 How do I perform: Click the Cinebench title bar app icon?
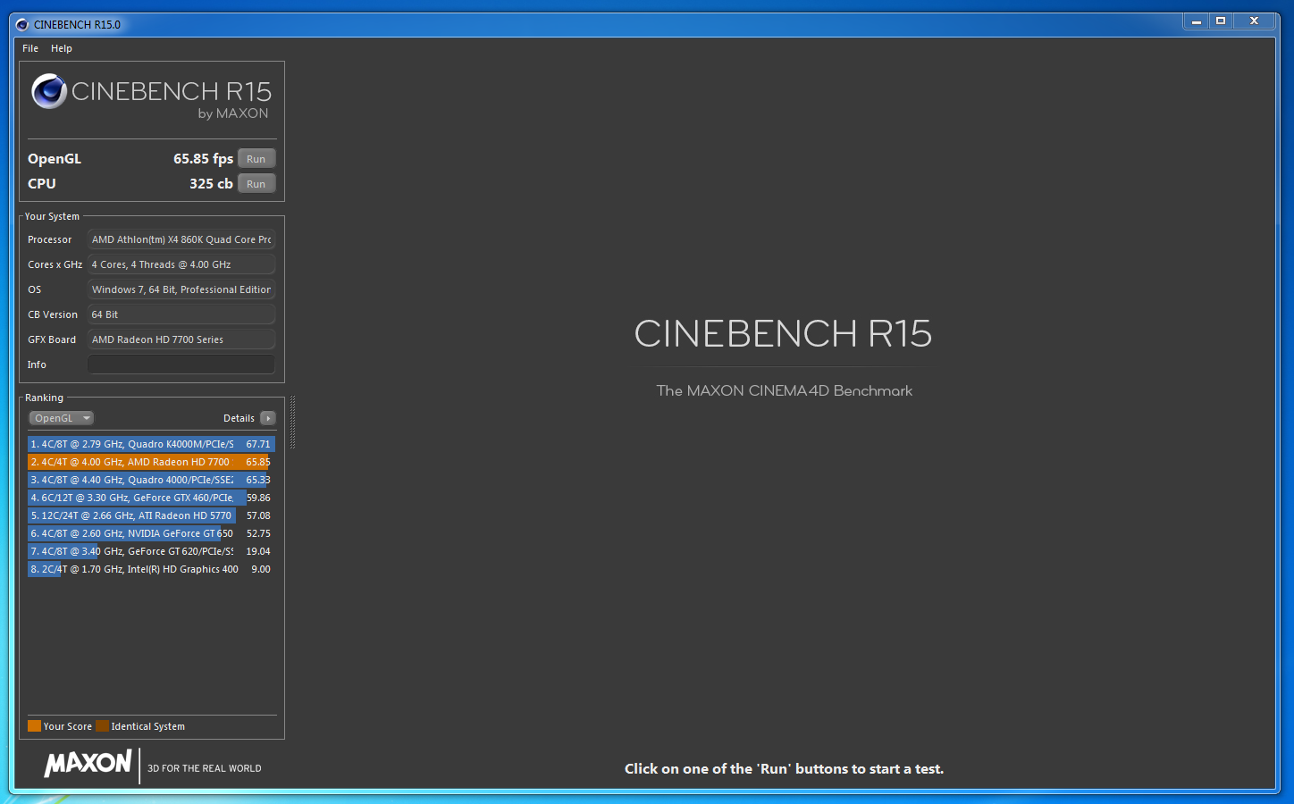22,24
